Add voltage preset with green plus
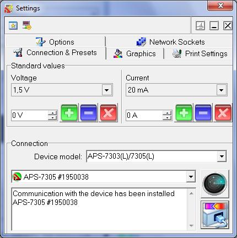Screen dimensions: 237x238 (x=69, y=113)
